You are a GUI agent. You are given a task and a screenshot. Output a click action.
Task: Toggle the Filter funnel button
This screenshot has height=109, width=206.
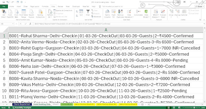click(x=88, y=13)
